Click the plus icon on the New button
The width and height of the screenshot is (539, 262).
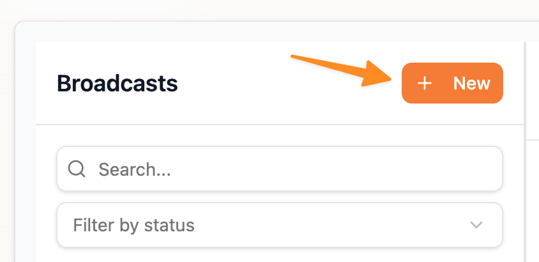tap(425, 83)
